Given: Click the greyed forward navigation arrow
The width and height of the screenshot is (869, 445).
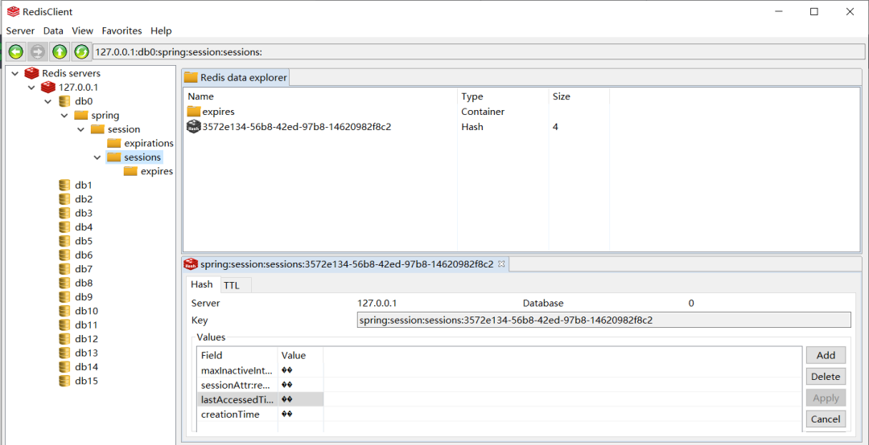Looking at the screenshot, I should pyautogui.click(x=38, y=52).
